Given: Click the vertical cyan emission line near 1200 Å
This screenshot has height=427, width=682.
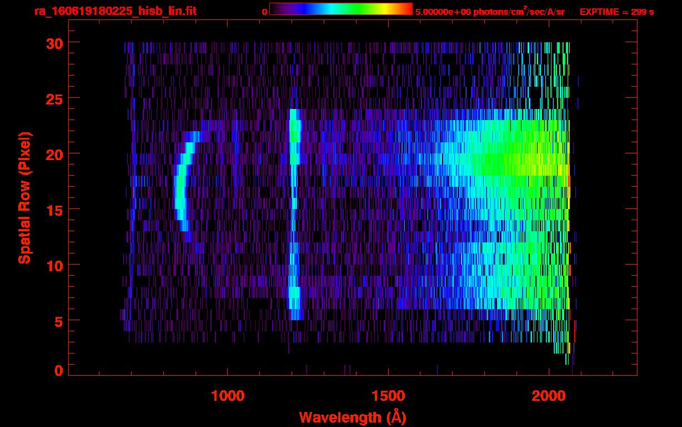Looking at the screenshot, I should (294, 211).
